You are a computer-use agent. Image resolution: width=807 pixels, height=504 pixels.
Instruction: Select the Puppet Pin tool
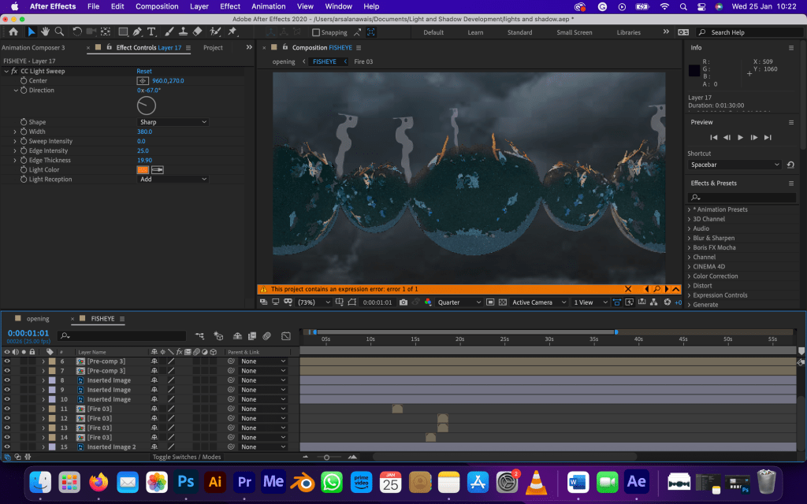click(x=232, y=32)
